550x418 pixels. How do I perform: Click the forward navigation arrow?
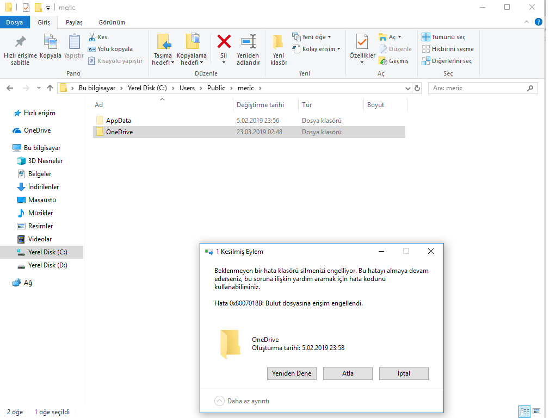[26, 88]
